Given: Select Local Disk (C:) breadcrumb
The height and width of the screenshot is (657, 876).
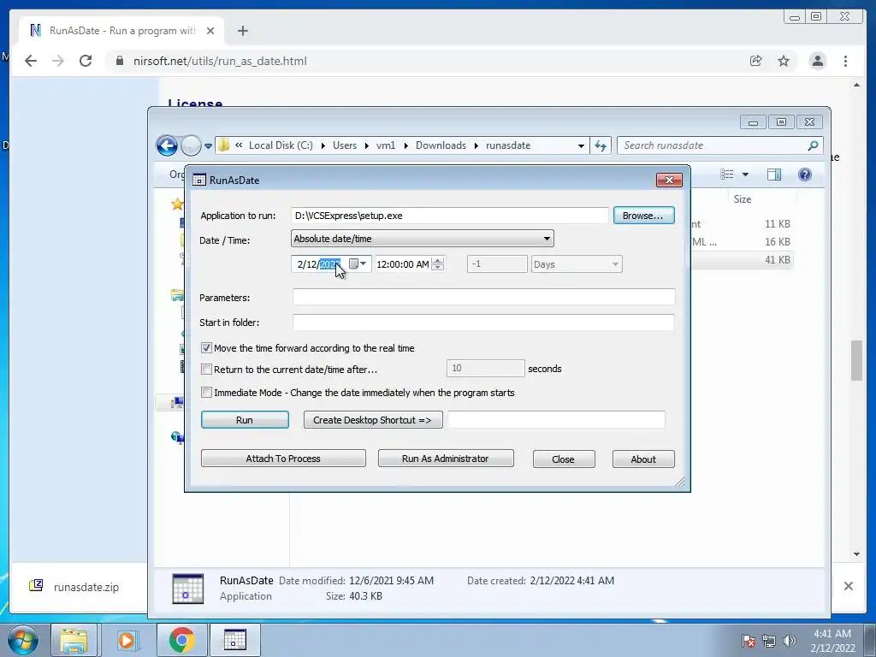Looking at the screenshot, I should click(x=281, y=145).
